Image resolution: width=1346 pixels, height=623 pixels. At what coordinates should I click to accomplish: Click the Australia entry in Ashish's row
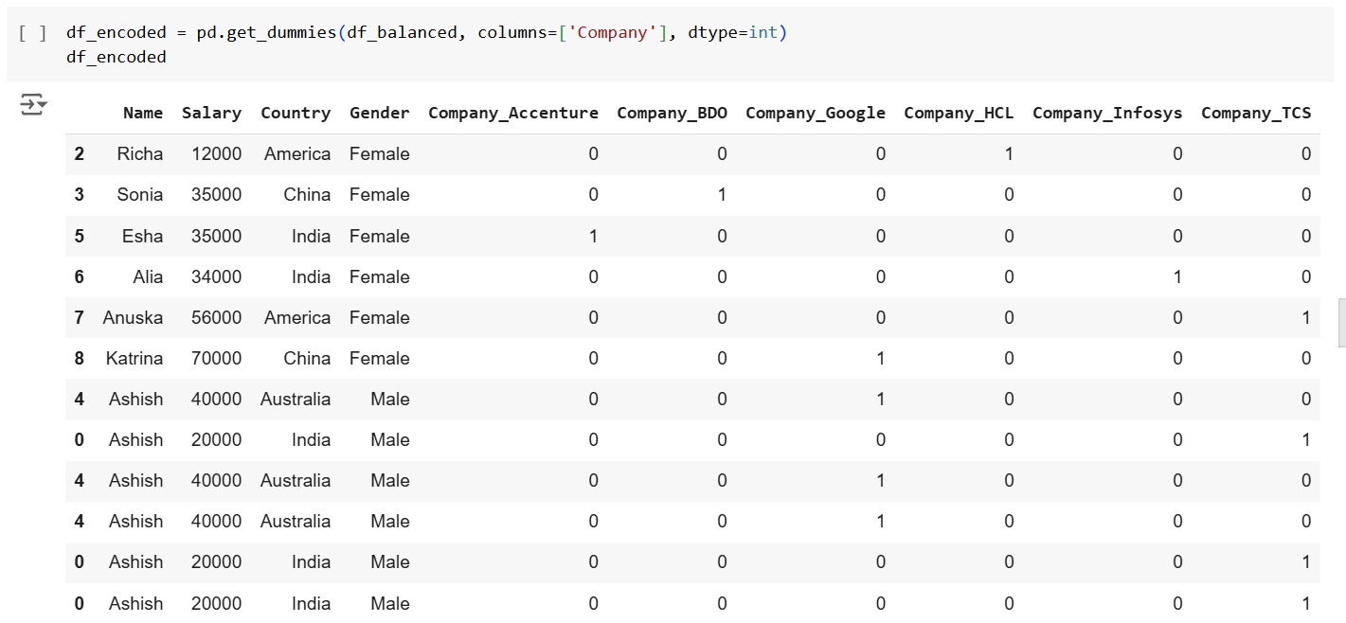coord(296,399)
